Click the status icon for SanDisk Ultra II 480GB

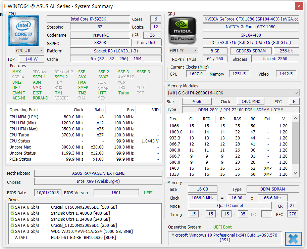tap(12, 213)
